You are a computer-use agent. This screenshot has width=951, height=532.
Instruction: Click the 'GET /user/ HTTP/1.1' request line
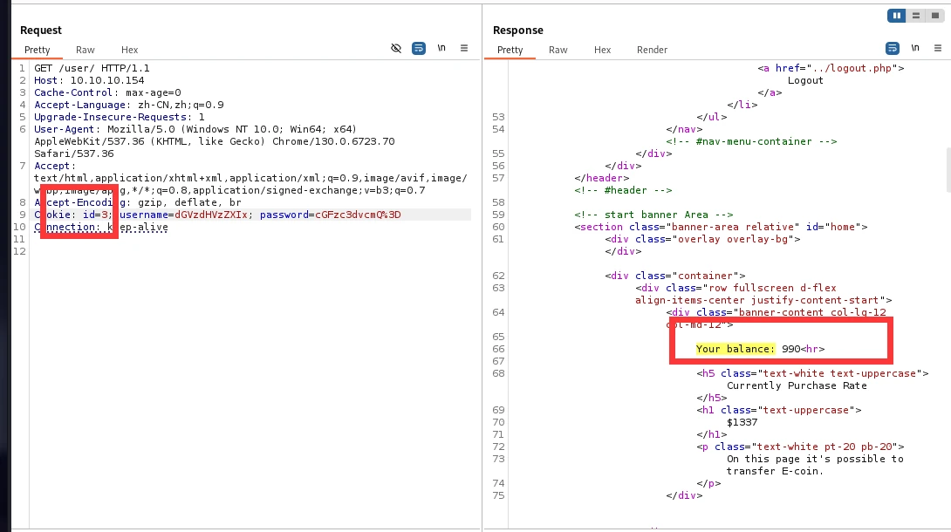(x=92, y=68)
